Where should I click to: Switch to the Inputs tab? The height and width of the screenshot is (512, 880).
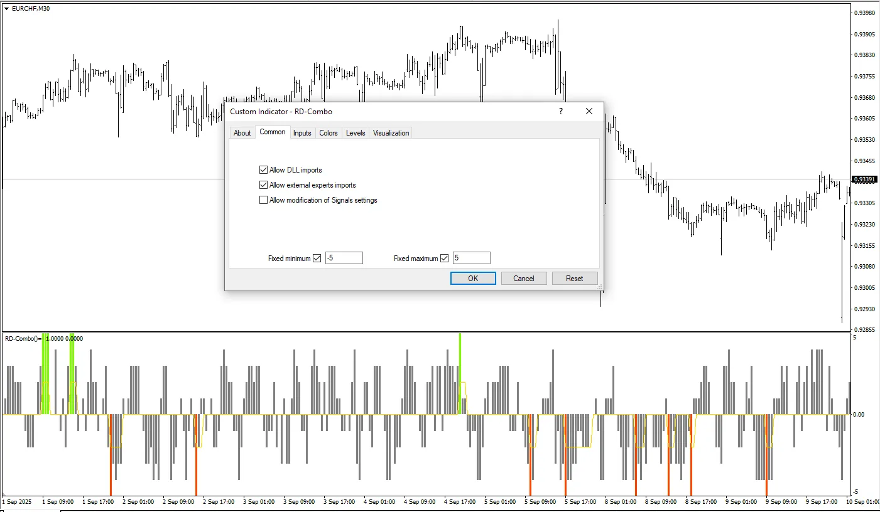coord(302,133)
